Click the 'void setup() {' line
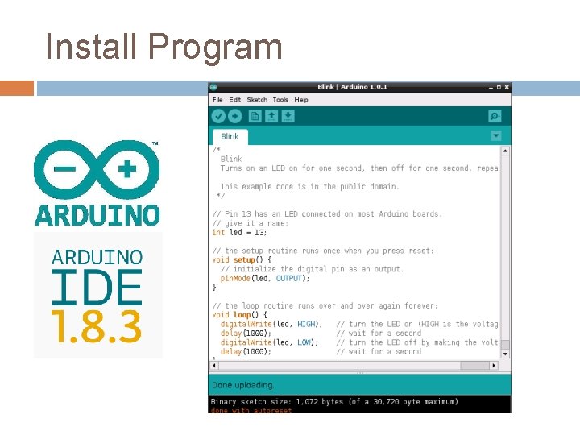The height and width of the screenshot is (435, 580). point(242,260)
